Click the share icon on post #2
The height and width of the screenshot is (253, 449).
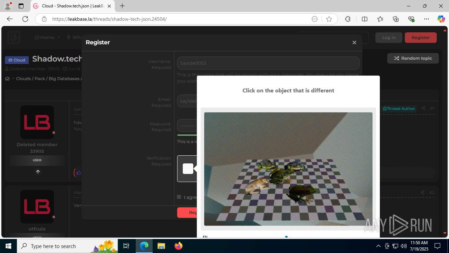pos(422,192)
